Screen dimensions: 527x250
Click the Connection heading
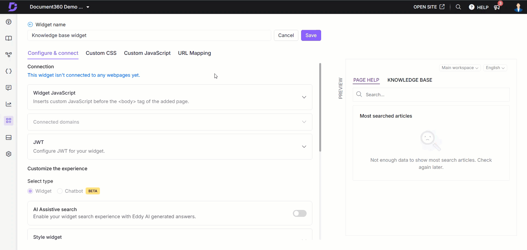41,67
